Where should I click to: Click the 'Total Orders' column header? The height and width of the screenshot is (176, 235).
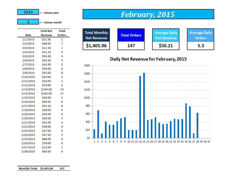pos(62,33)
